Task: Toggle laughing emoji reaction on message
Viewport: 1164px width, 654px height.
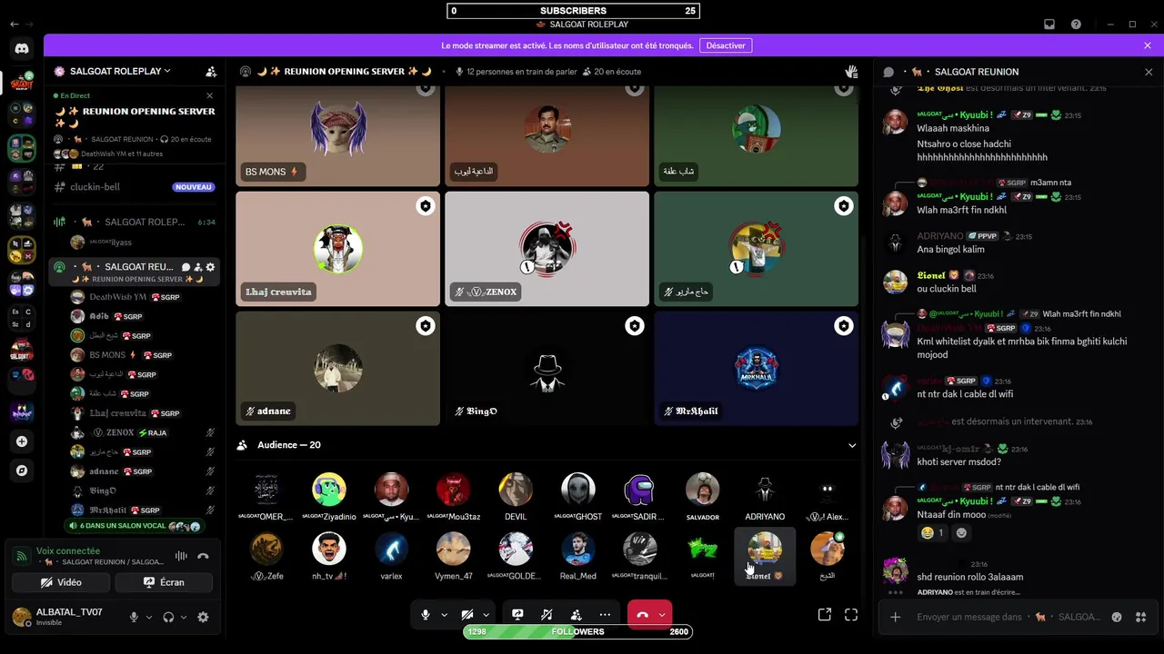Action: [x=932, y=533]
